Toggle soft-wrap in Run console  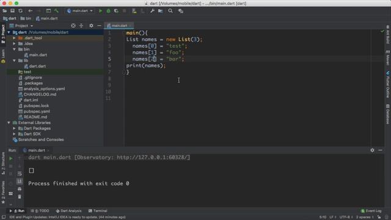click(x=20, y=174)
